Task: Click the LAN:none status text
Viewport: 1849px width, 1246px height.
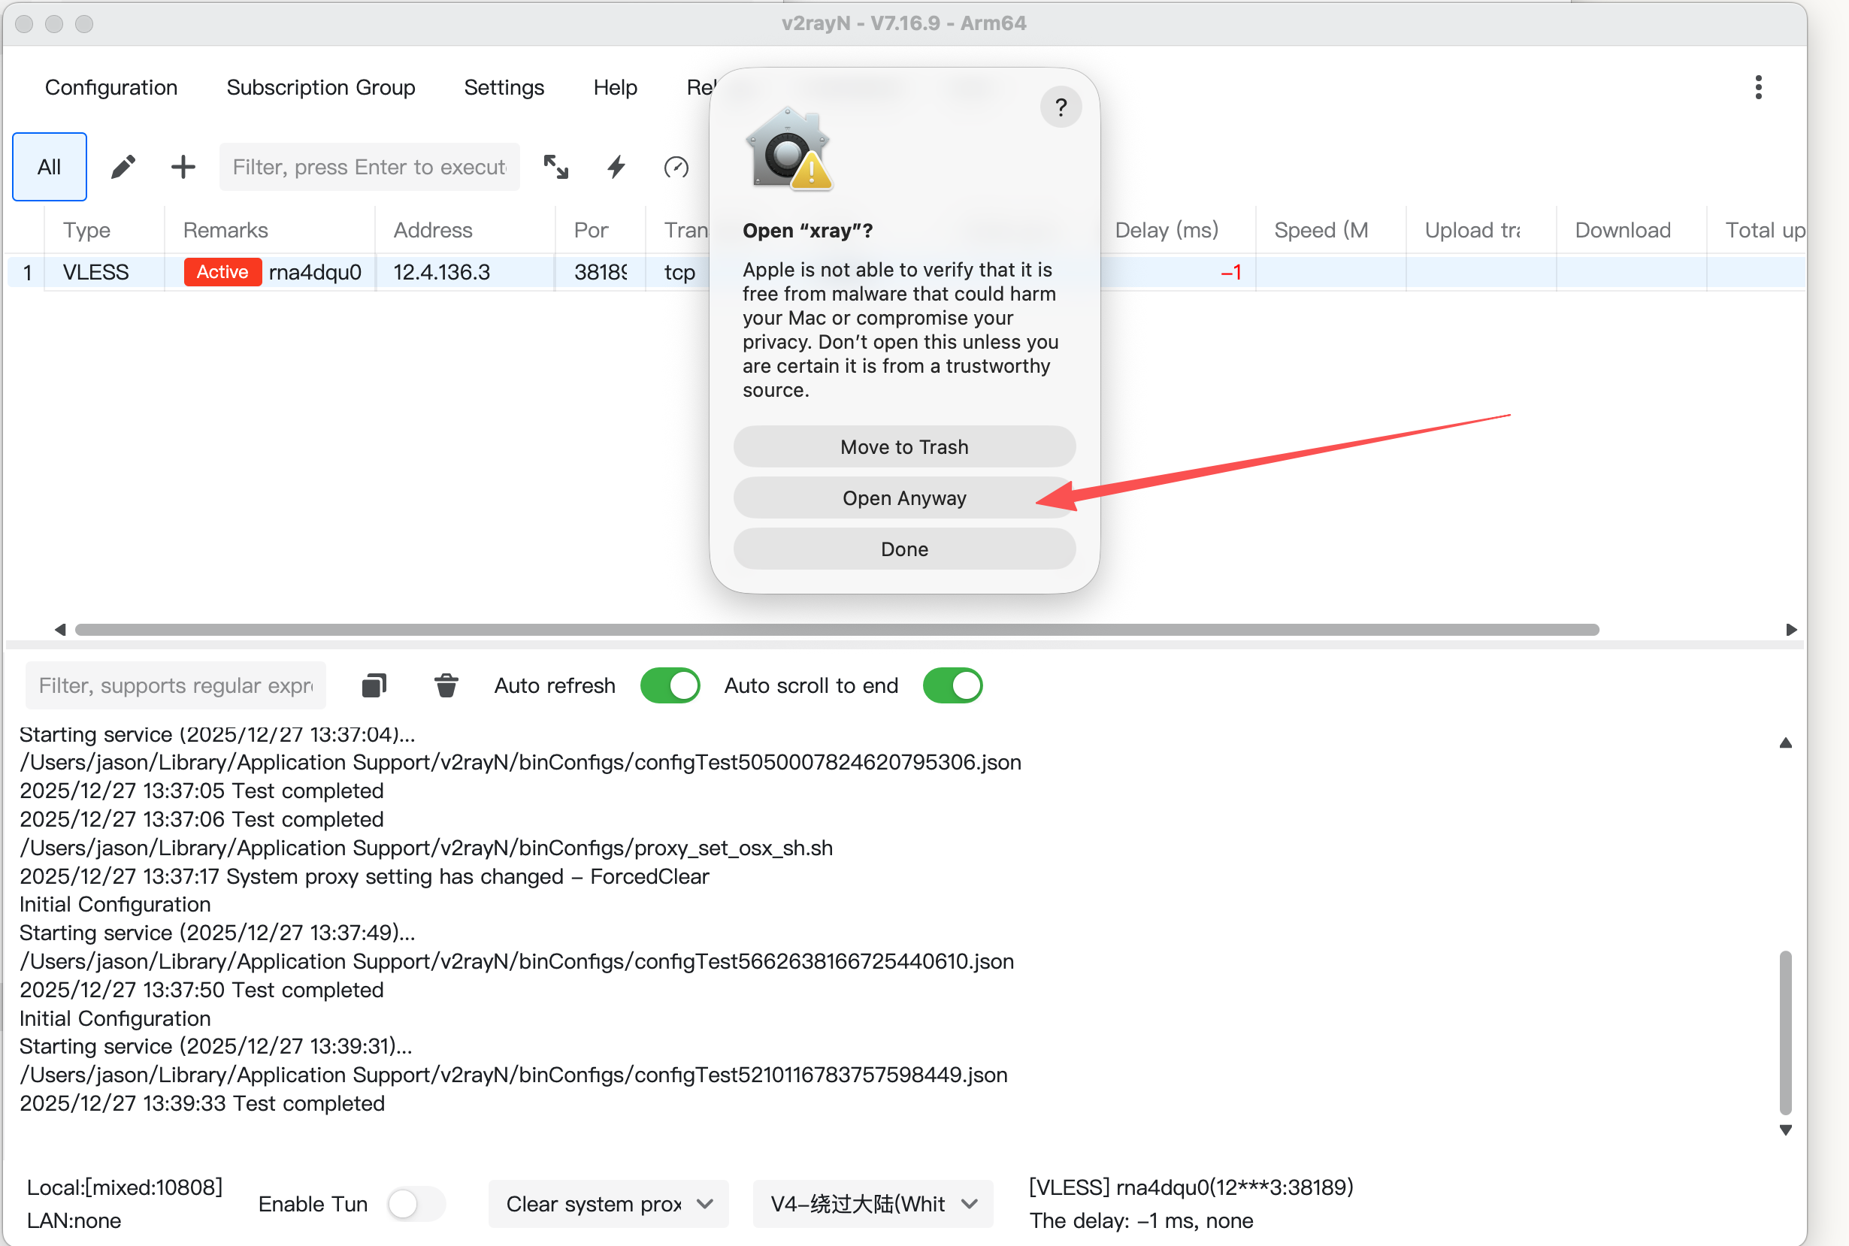Action: [74, 1220]
